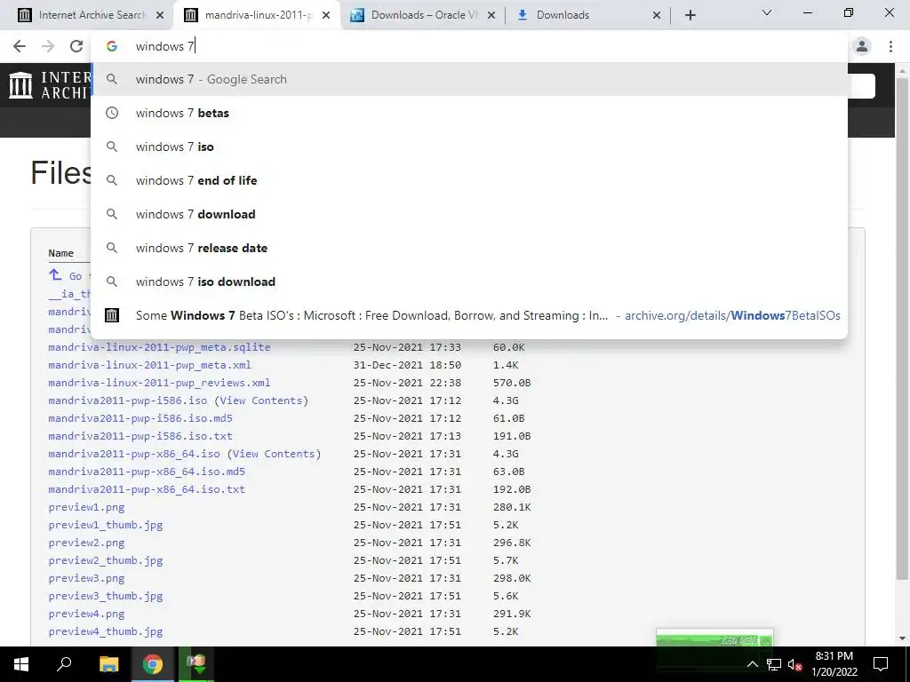The width and height of the screenshot is (910, 682).
Task: Open preview3.png file link
Action: [x=86, y=578]
